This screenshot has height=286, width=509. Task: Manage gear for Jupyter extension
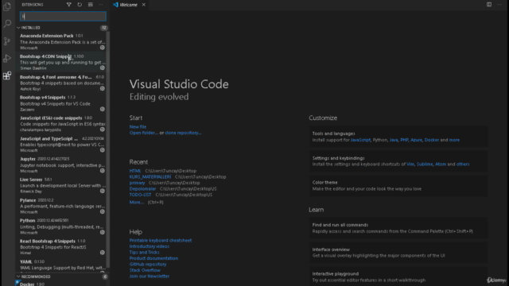tap(103, 171)
